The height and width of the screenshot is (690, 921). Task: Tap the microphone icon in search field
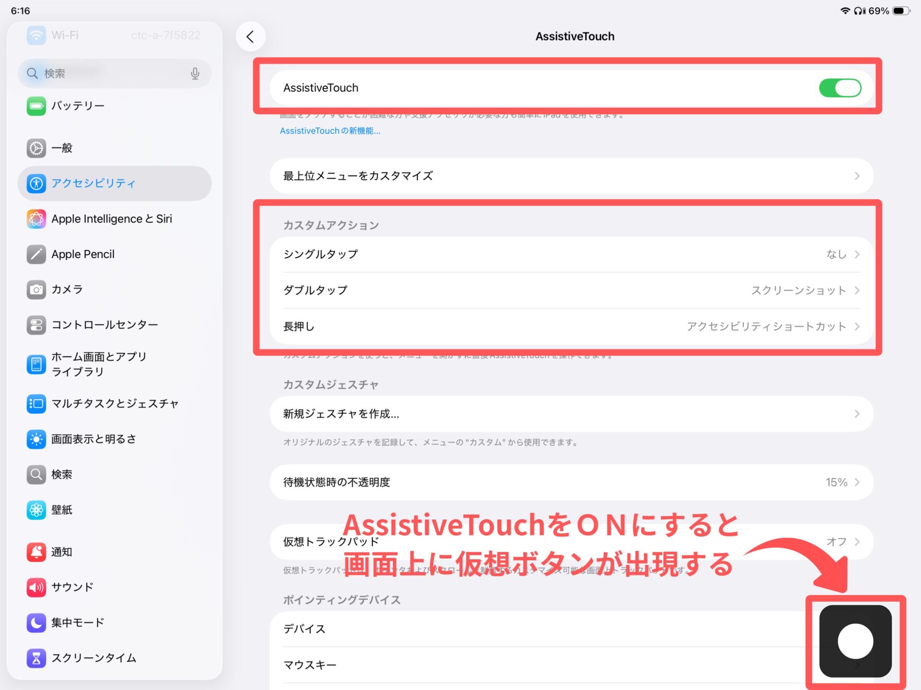coord(195,73)
